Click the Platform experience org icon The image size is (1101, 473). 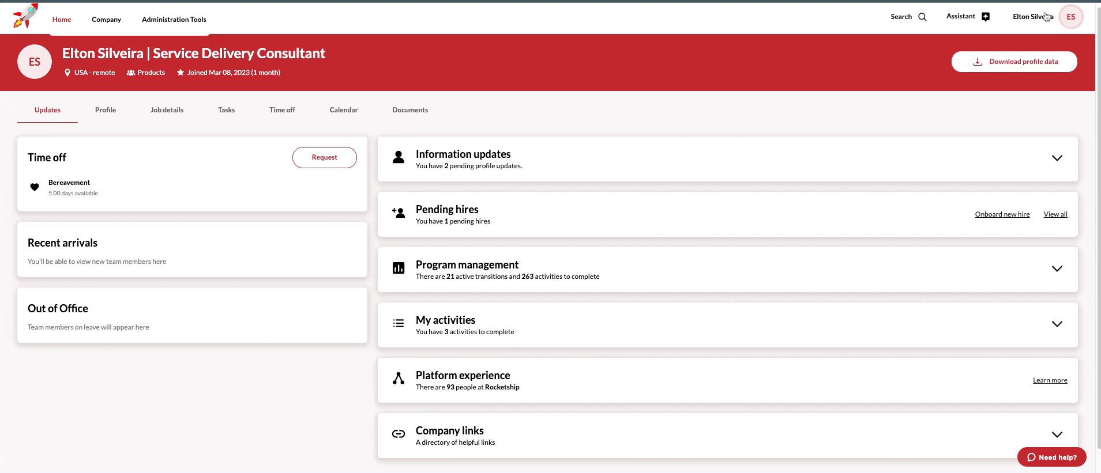click(x=398, y=379)
